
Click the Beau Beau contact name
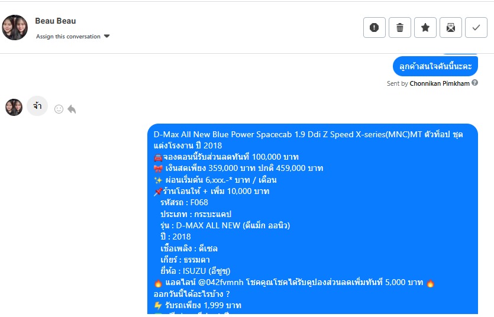click(56, 21)
